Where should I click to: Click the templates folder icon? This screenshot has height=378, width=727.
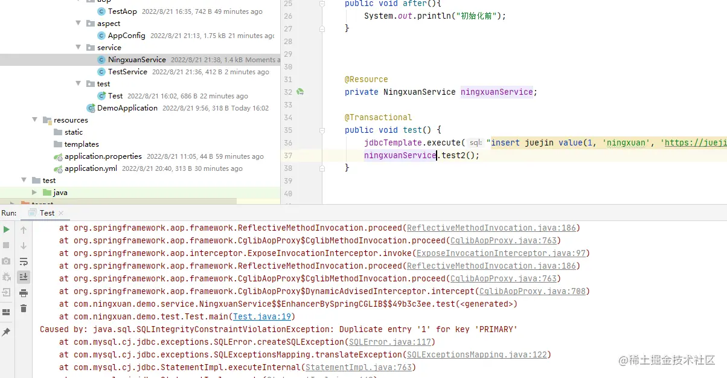[x=58, y=144]
